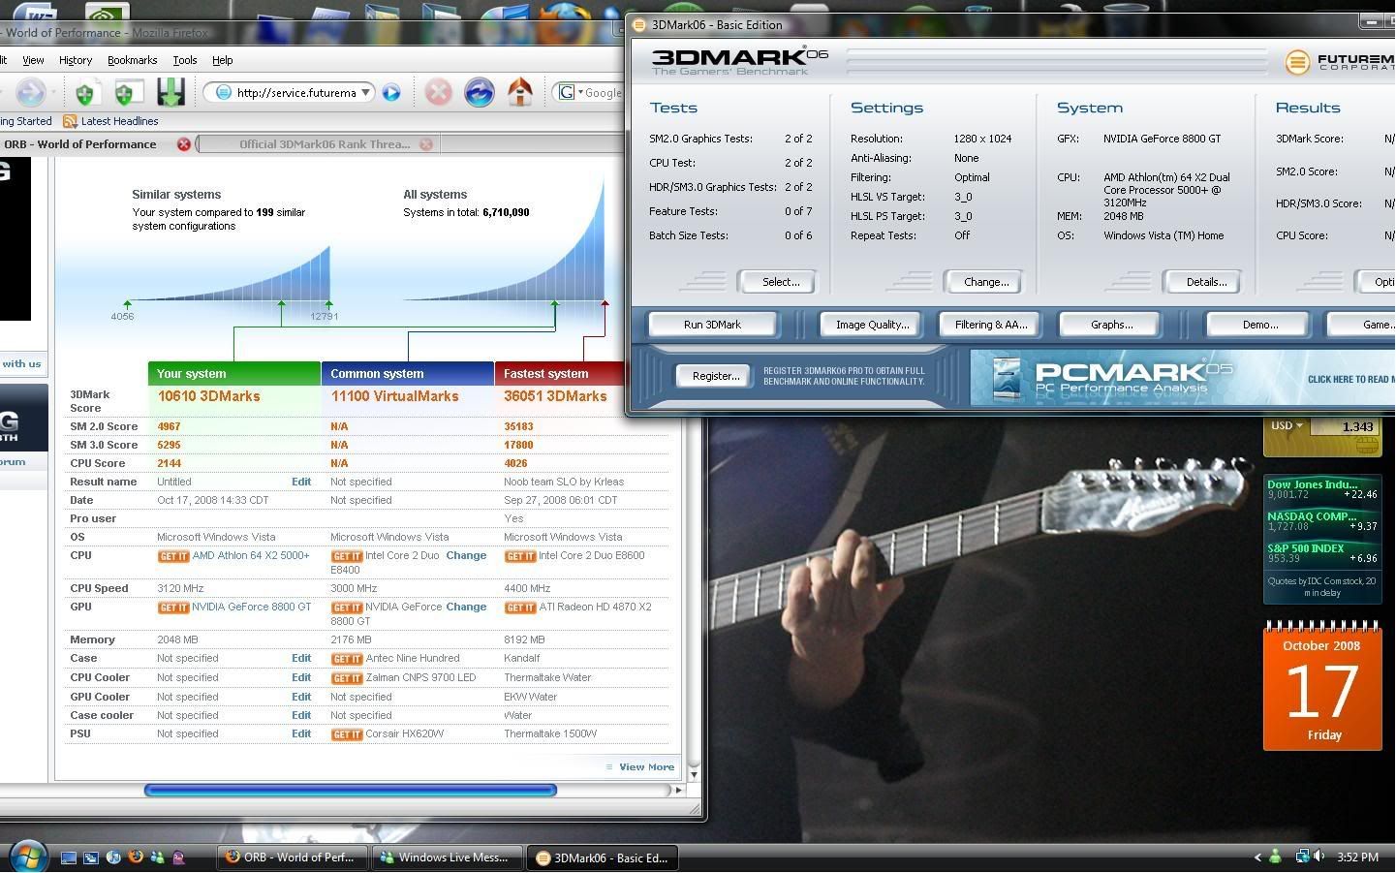Click the vertical scrollbar down arrow in Firefox
Image resolution: width=1396 pixels, height=873 pixels.
[x=694, y=774]
